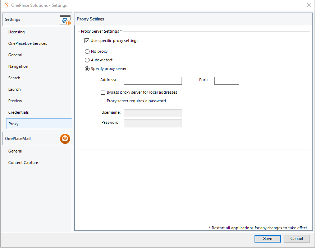Select the Launch settings item
This screenshot has height=249, width=316.
point(14,89)
